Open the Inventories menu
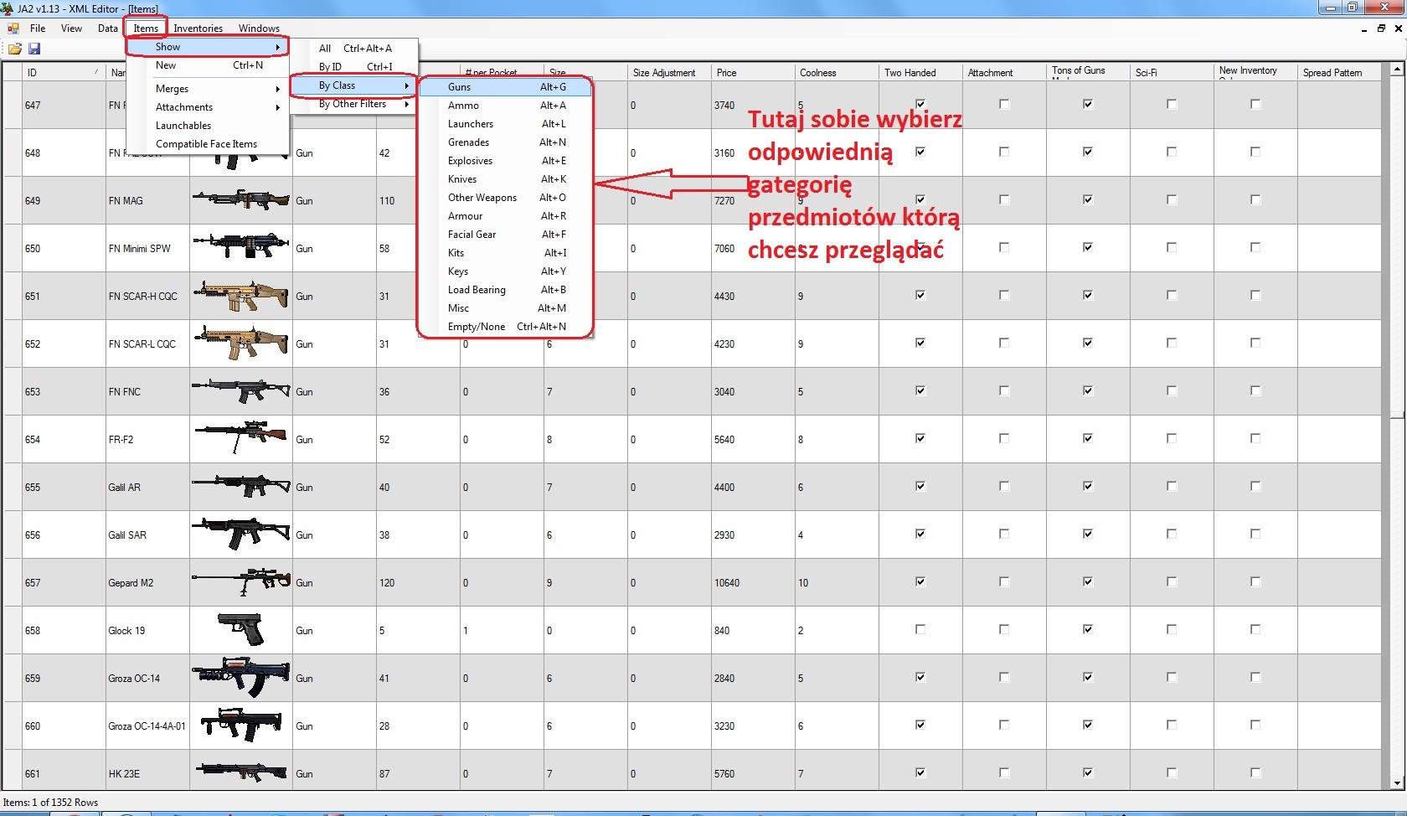The width and height of the screenshot is (1407, 816). (198, 28)
